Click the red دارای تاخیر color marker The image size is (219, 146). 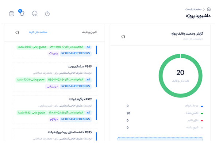[x=202, y=121]
